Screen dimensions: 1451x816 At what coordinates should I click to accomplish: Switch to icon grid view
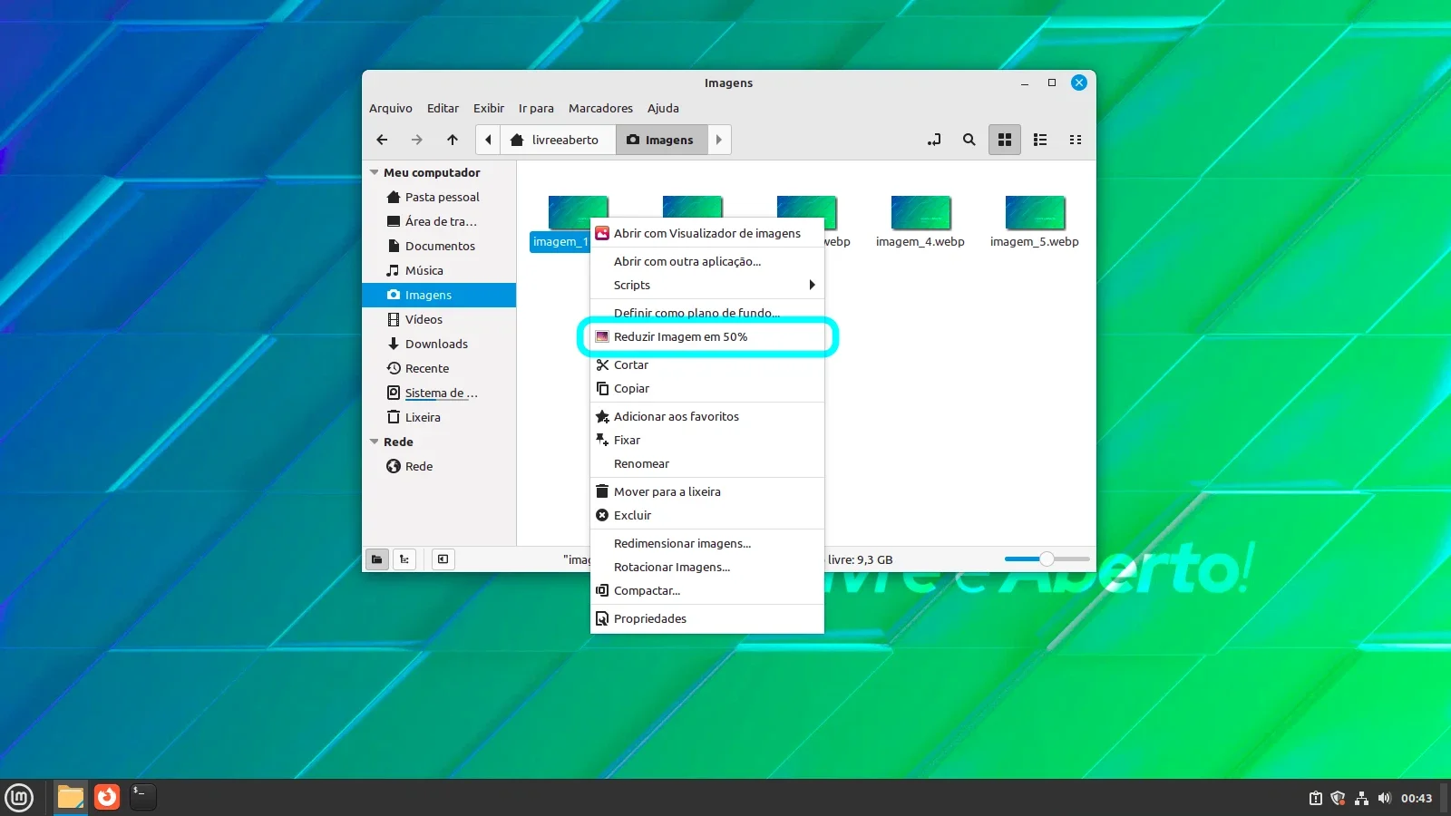click(1005, 140)
